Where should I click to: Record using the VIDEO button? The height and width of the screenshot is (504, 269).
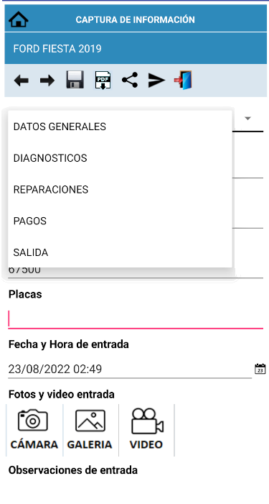pos(146,430)
